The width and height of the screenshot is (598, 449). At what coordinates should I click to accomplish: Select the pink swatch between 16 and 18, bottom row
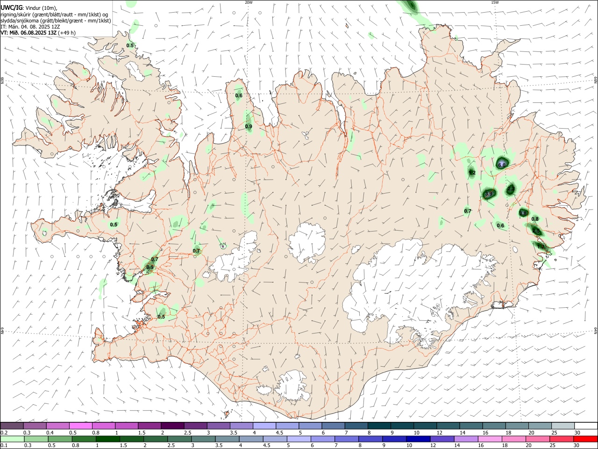(x=490, y=439)
